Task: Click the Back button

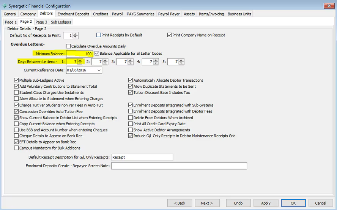Action: click(180, 203)
